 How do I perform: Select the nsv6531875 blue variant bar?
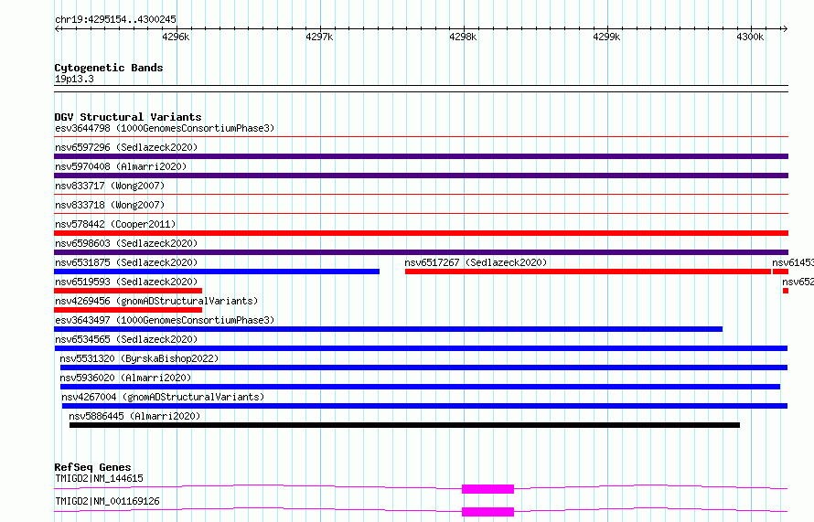click(217, 272)
